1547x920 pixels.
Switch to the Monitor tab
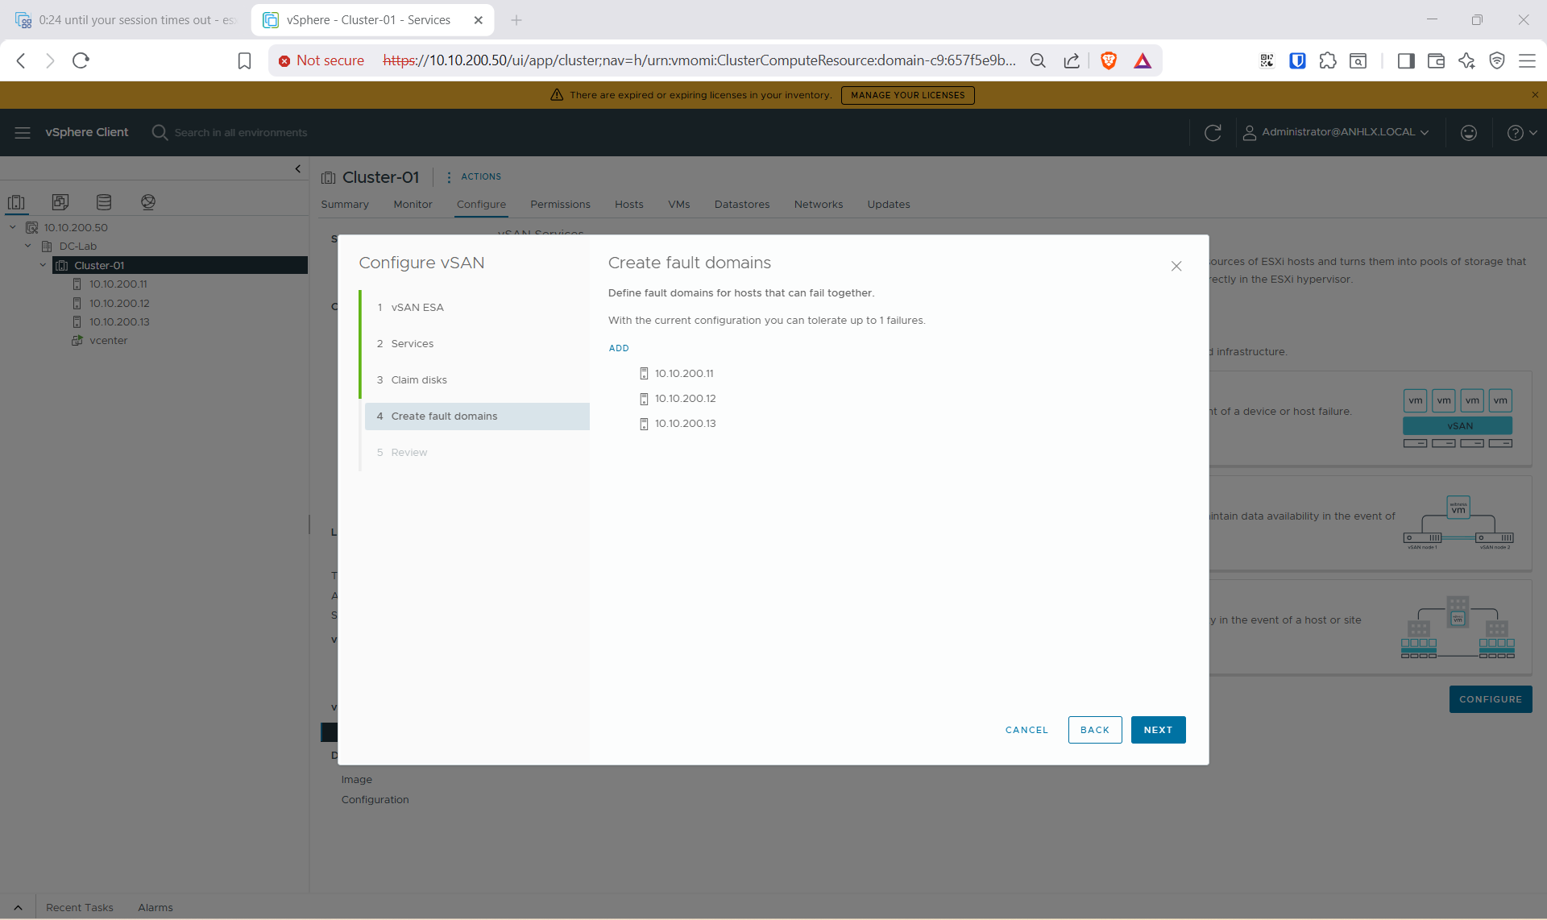pyautogui.click(x=413, y=205)
